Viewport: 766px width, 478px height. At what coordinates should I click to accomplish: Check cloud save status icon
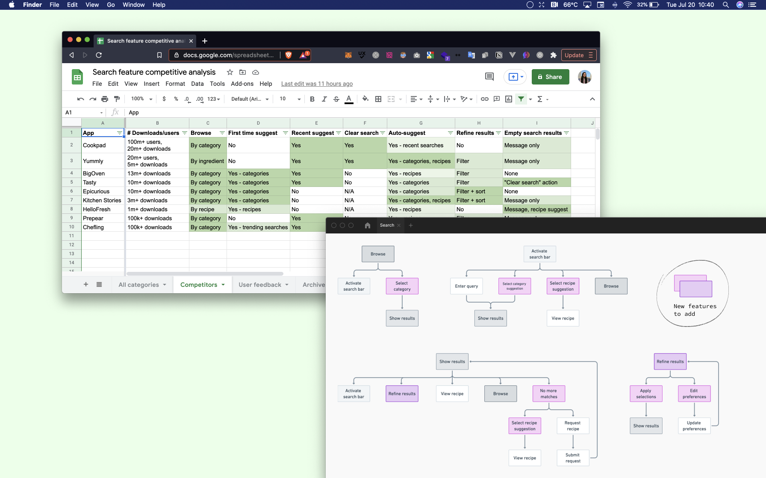256,72
